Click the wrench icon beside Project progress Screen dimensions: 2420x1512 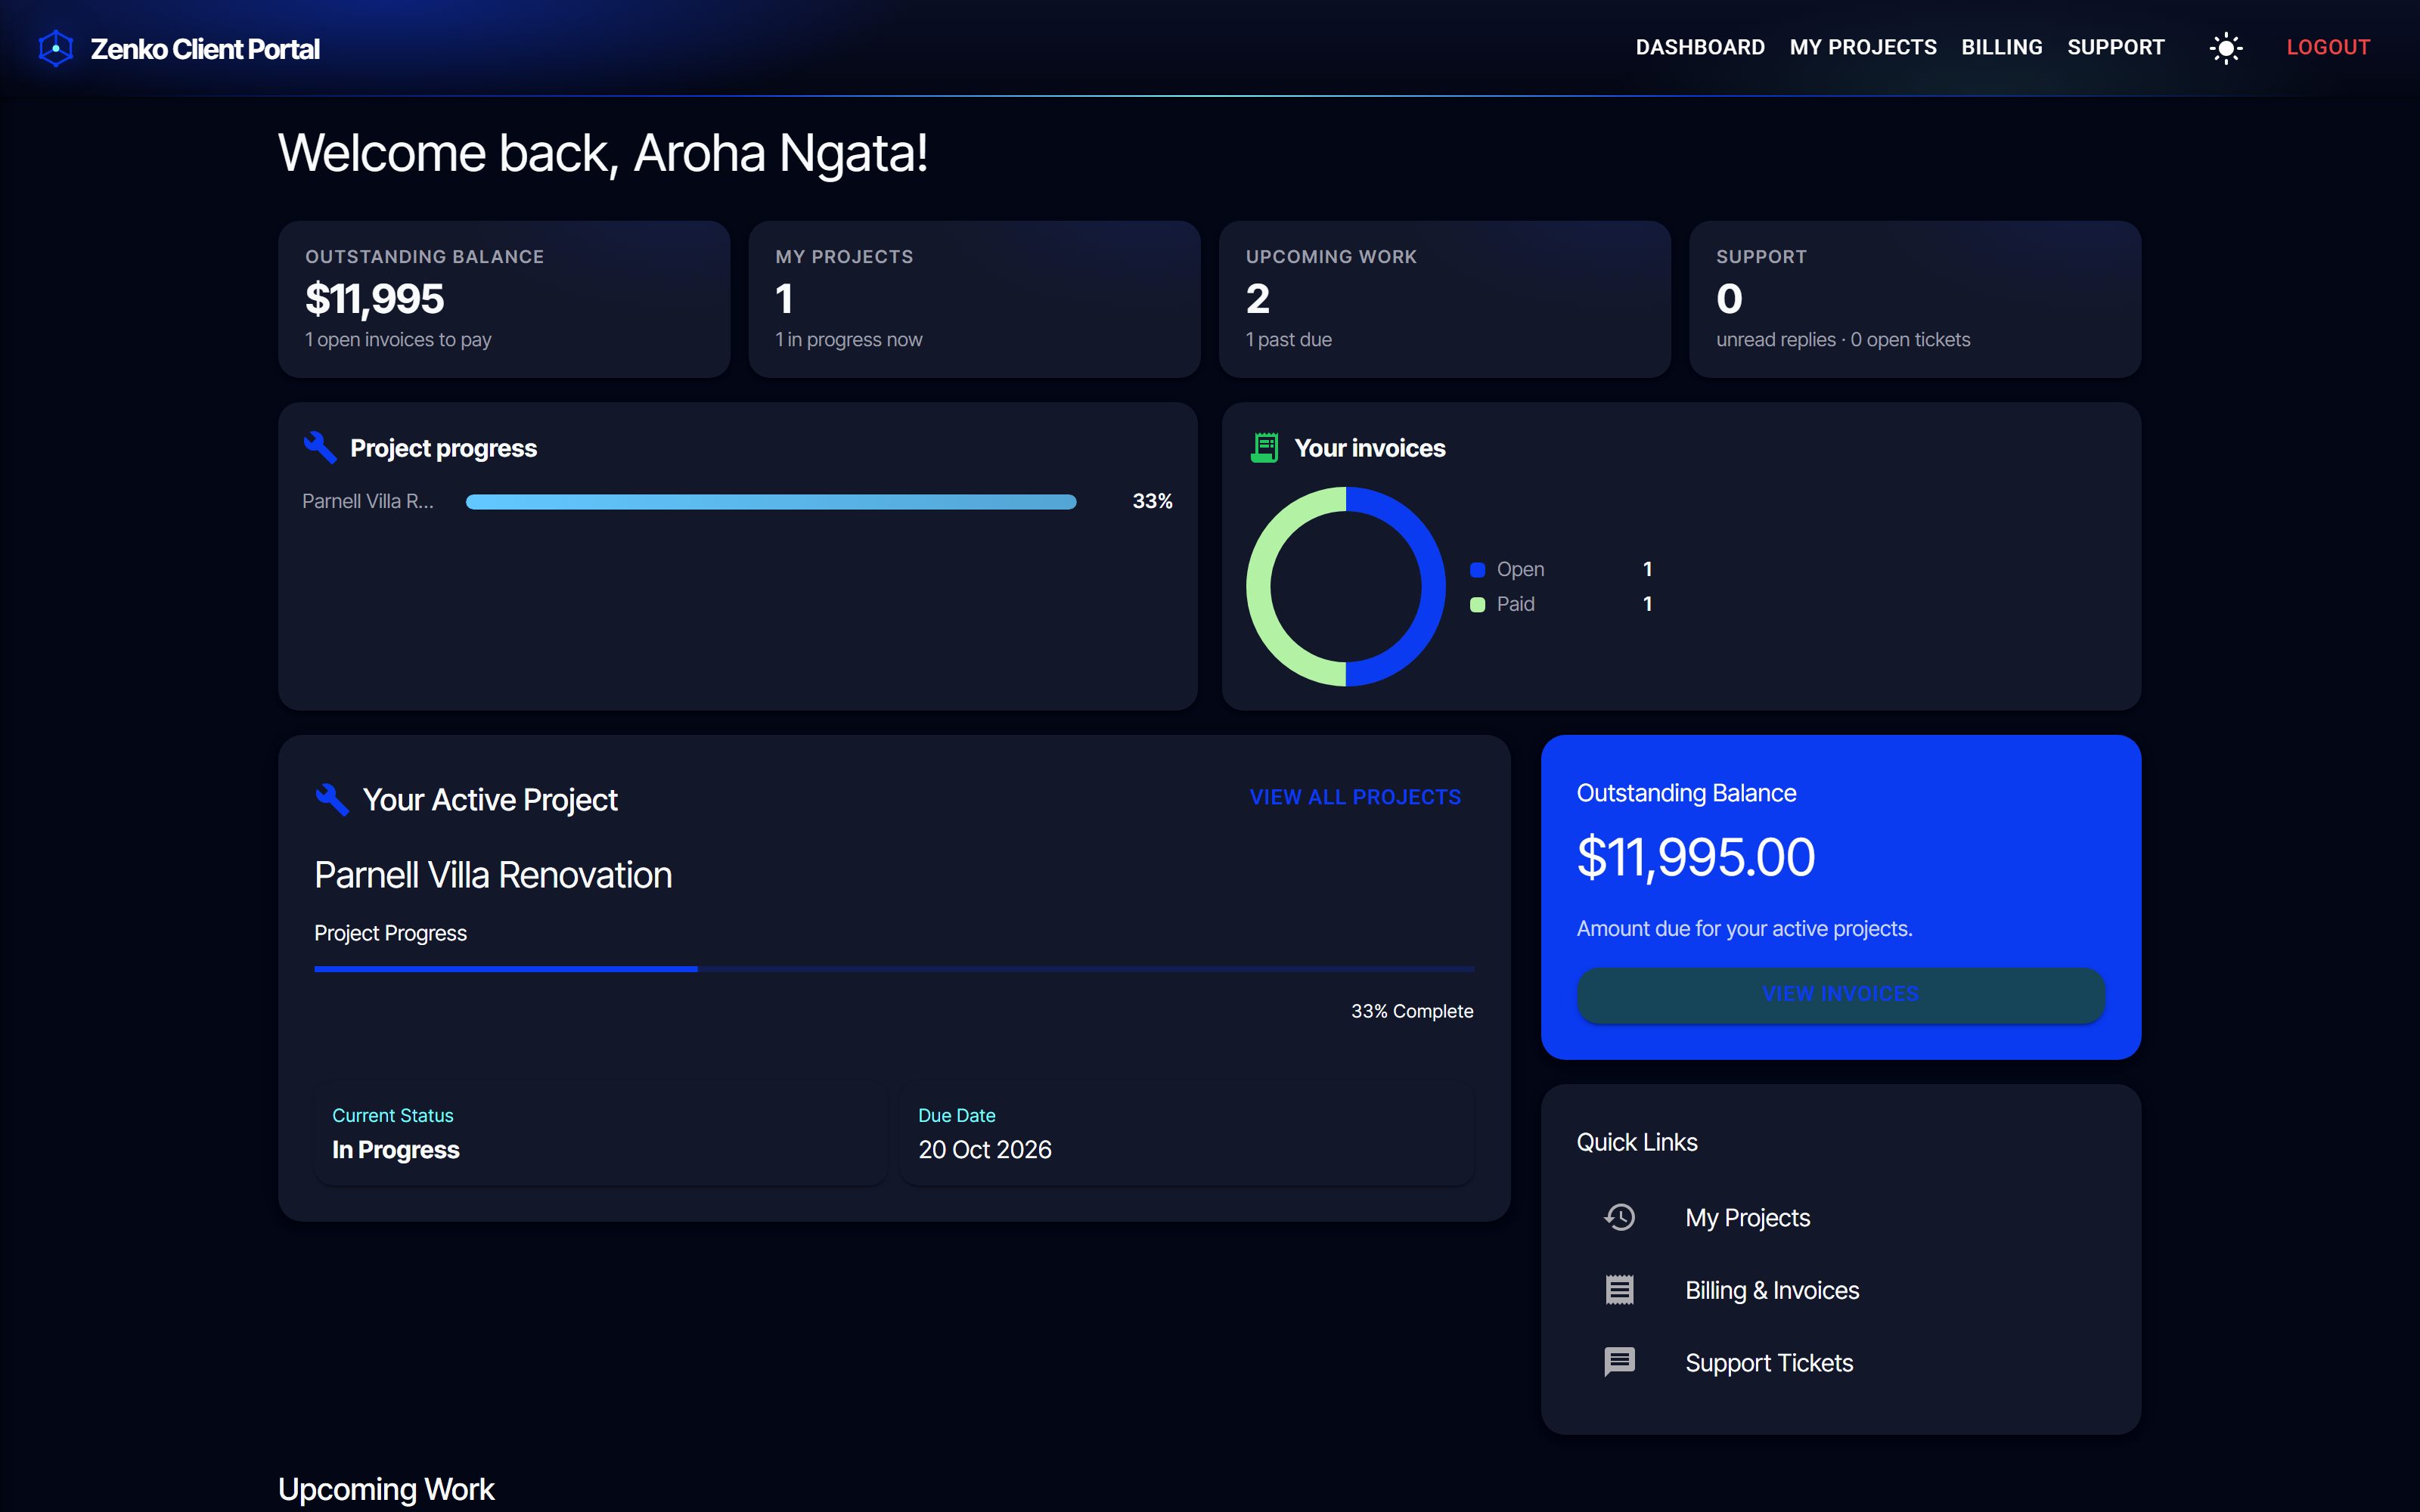[x=320, y=447]
